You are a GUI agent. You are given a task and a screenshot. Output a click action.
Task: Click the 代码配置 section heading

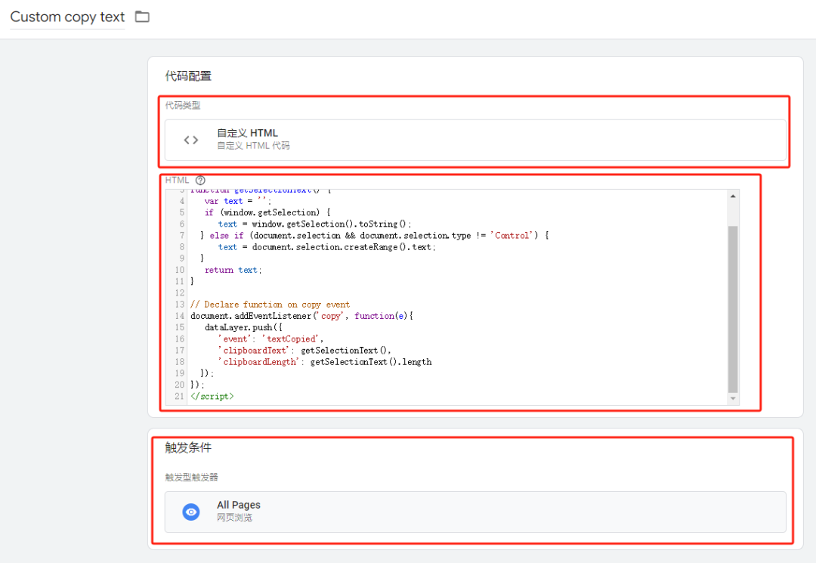(188, 76)
